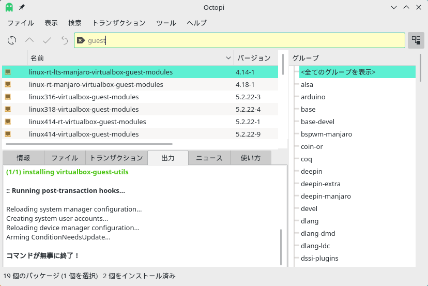Image resolution: width=428 pixels, height=286 pixels.
Task: Click package icon for linux316-virtualbox-guest-modules
Action: click(8, 97)
